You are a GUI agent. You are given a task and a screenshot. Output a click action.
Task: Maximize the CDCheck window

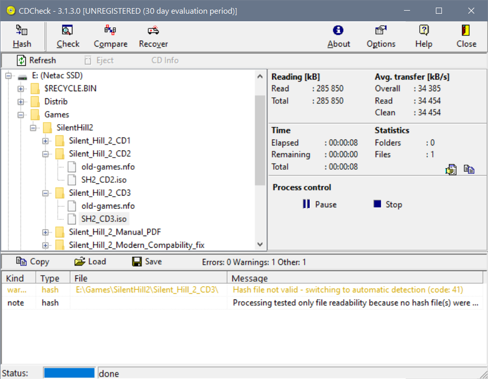(x=439, y=11)
